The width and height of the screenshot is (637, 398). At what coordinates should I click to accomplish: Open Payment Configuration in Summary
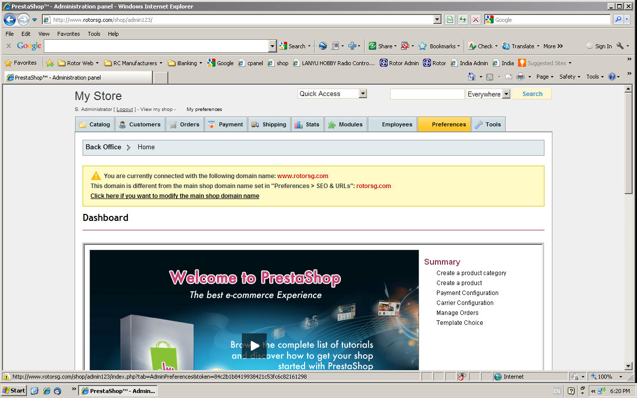(x=467, y=293)
